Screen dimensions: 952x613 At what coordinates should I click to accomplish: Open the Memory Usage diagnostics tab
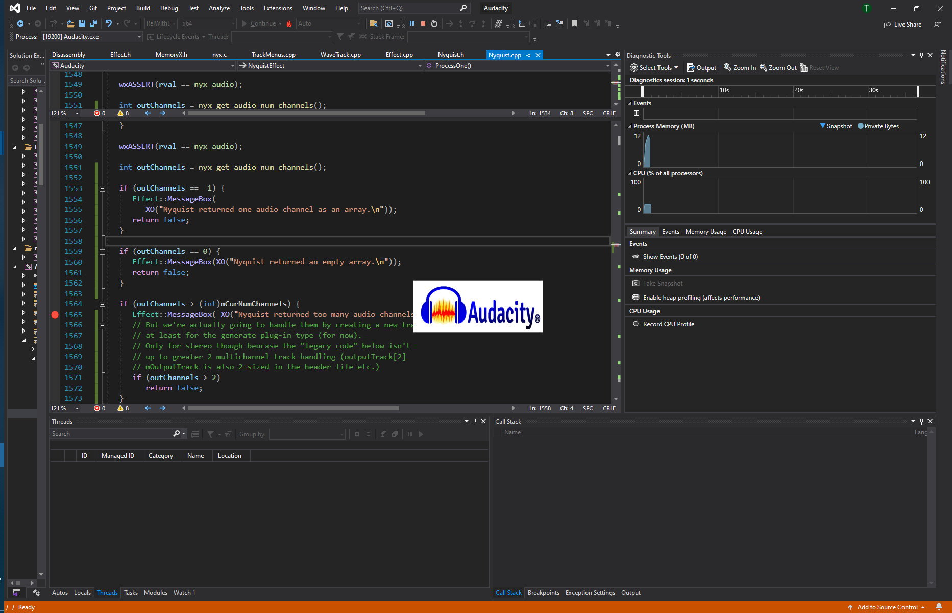click(x=705, y=231)
